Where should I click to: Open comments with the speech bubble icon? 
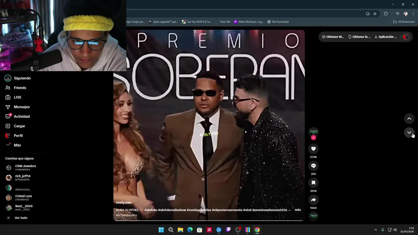(313, 166)
